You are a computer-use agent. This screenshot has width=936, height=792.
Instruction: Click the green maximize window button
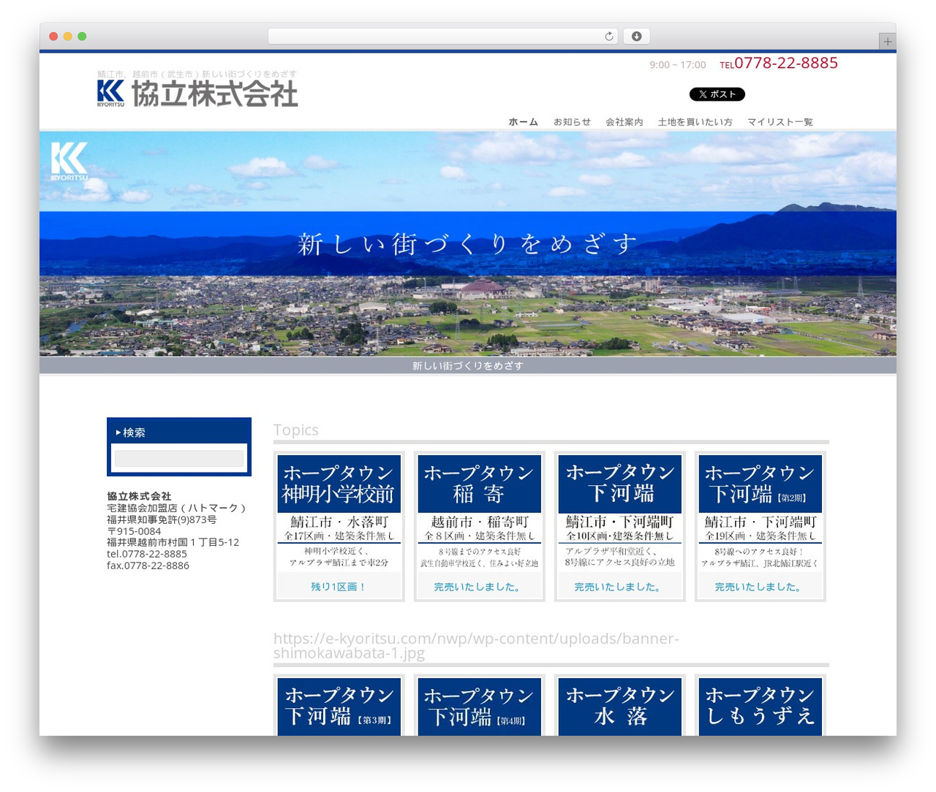pos(82,37)
